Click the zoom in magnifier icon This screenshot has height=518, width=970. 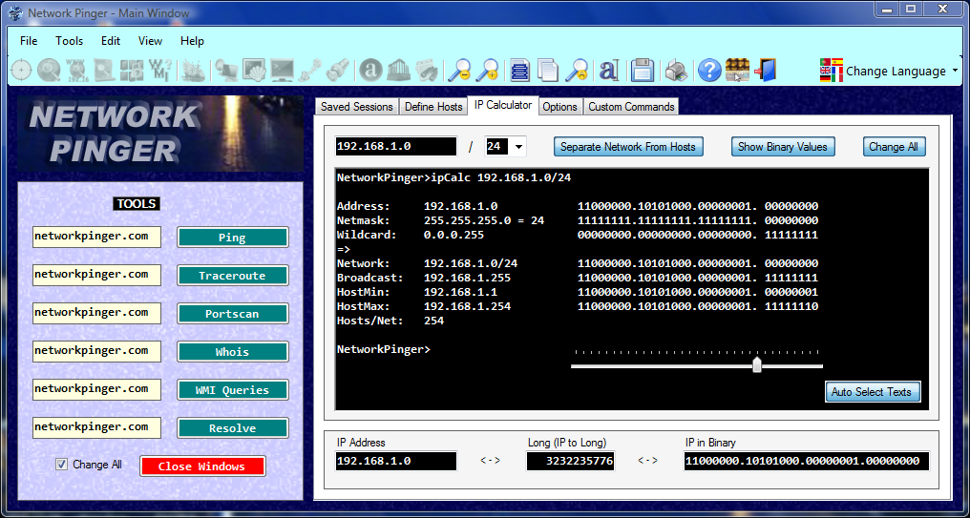tap(488, 70)
